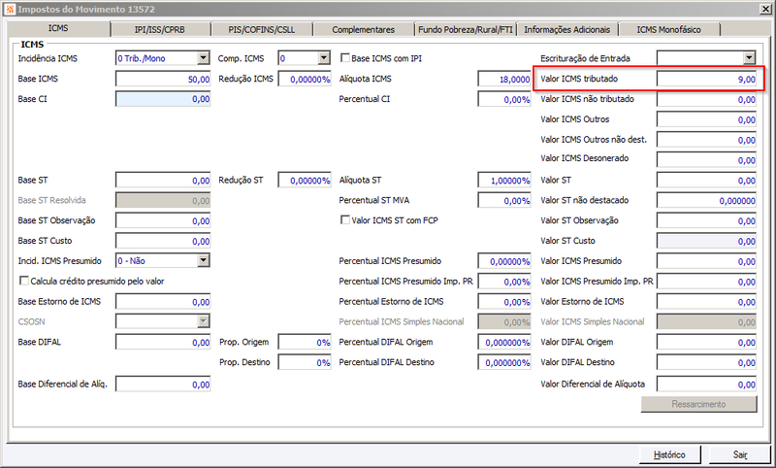Open the PIS/COFINS/CSLL tab

point(262,30)
